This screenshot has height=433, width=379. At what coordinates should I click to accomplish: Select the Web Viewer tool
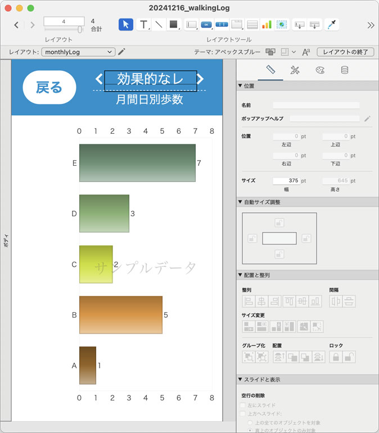pos(282,25)
